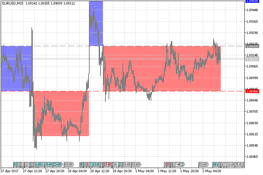This screenshot has height=175, width=263.
Task: Select the cyan 20:00 event marker
Action: 48,164
